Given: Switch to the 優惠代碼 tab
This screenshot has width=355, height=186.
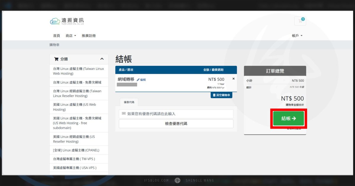Looking at the screenshot, I should 129,103.
